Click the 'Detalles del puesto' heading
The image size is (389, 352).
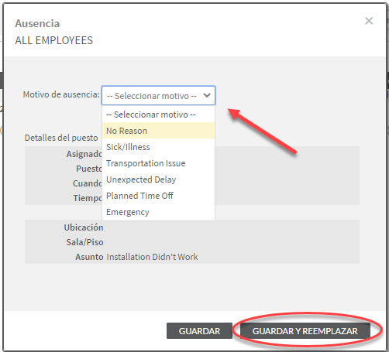[x=61, y=138]
